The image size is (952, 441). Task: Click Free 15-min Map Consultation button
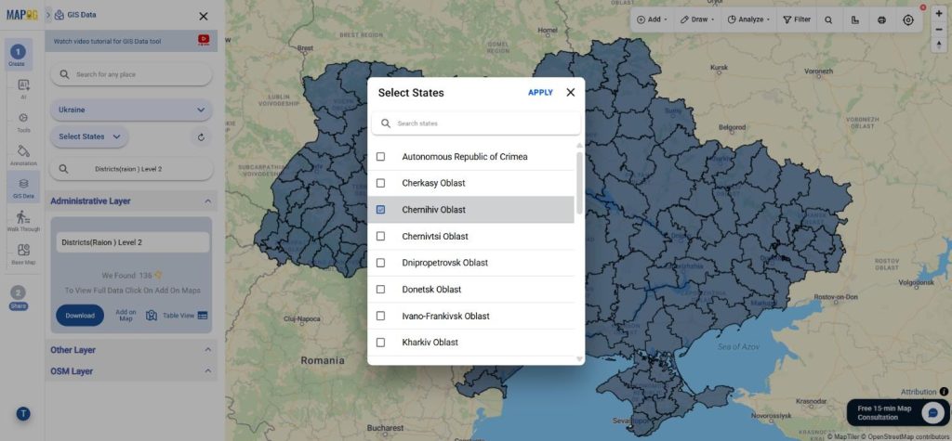click(898, 412)
